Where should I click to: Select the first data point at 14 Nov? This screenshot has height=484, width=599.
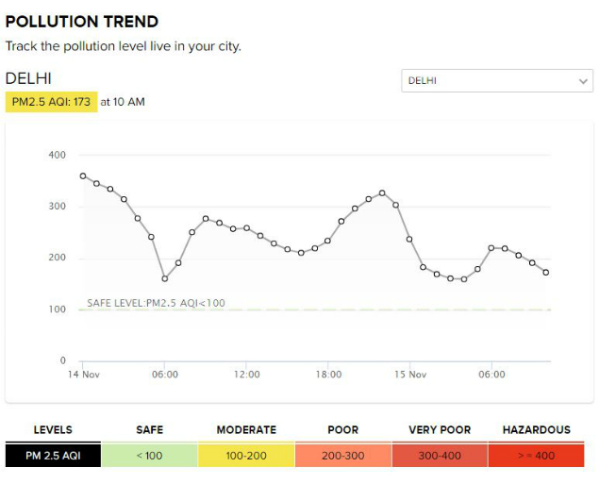(83, 175)
